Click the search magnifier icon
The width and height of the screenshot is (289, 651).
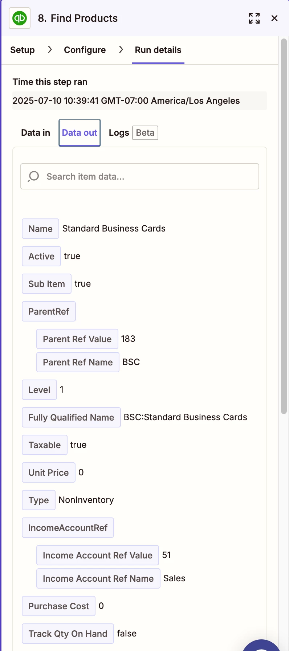click(33, 176)
